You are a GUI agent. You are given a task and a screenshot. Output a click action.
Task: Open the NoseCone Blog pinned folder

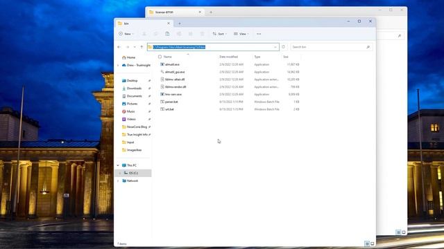tap(137, 127)
